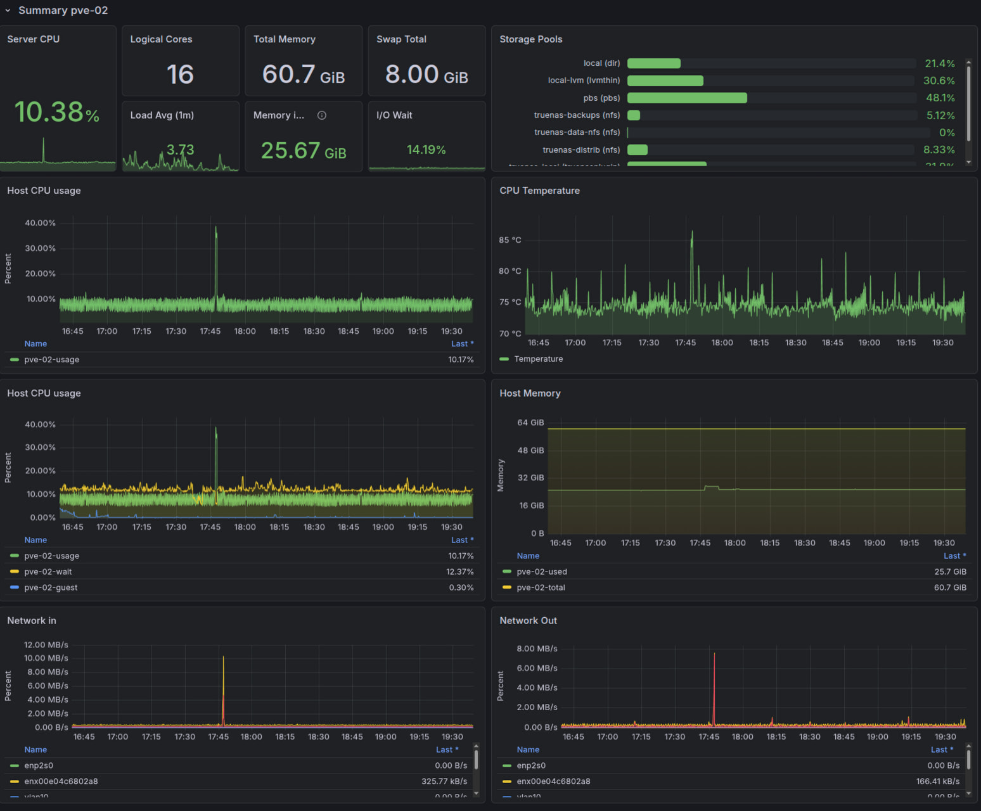Screen dimensions: 981x811
Task: Click Name header in Host Memory legend
Action: [x=528, y=556]
